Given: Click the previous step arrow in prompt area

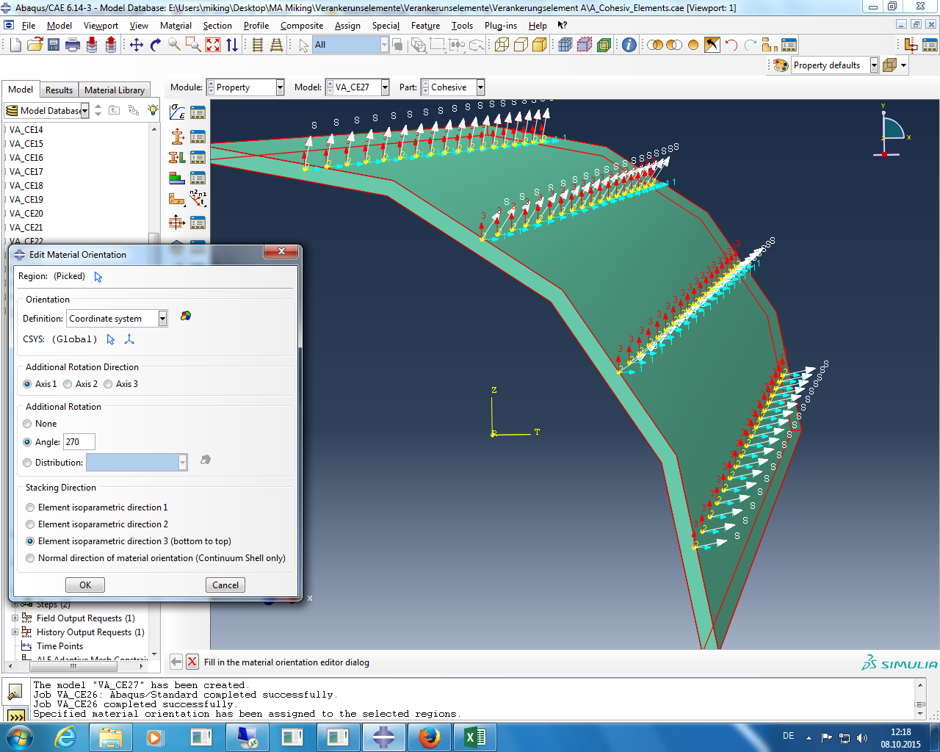Looking at the screenshot, I should click(x=176, y=662).
